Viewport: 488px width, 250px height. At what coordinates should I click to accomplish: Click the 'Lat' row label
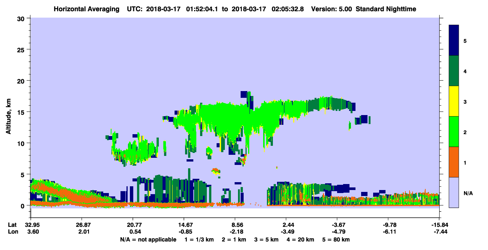point(12,225)
